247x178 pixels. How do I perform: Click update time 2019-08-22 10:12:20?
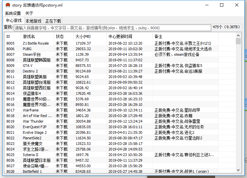click(125, 43)
